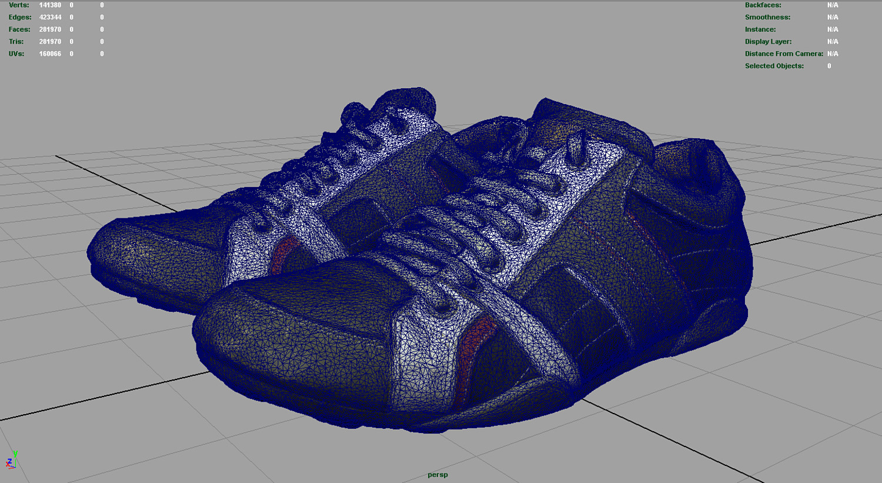Screen dimensions: 882x483
Task: Click the Instance: HUD label
Action: (x=760, y=29)
